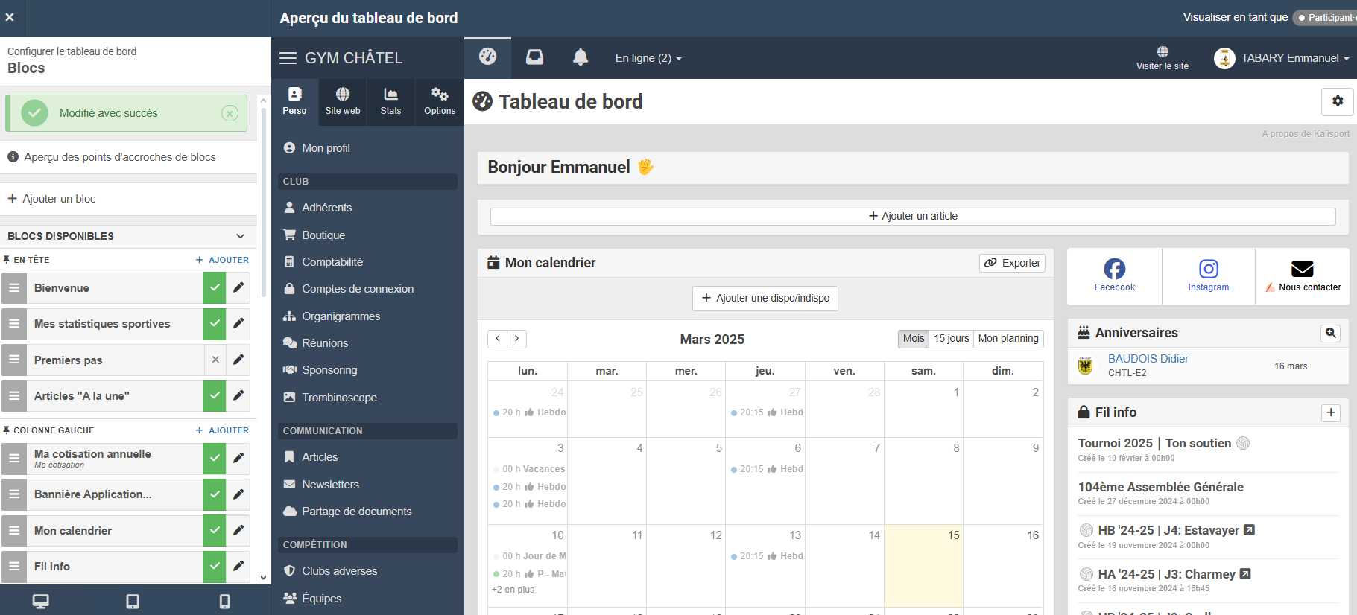Click the Anniversaires search magnifier icon
Image resolution: width=1357 pixels, height=615 pixels.
tap(1330, 333)
